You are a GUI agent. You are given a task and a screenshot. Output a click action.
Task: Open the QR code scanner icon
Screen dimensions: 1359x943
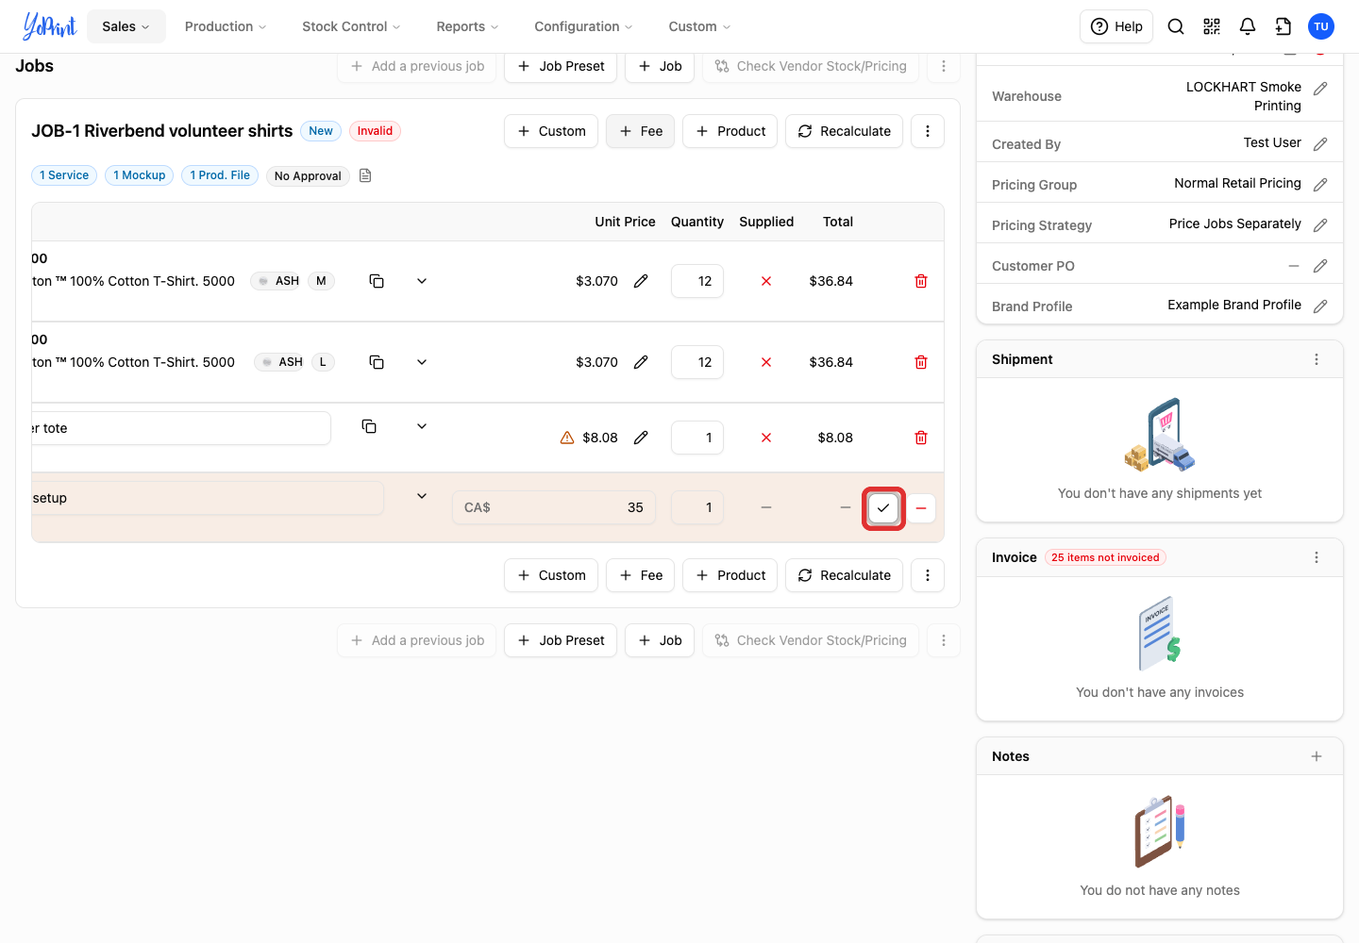[x=1212, y=26]
